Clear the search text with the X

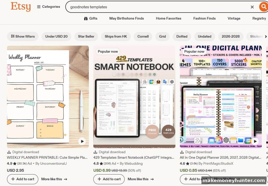(x=252, y=7)
